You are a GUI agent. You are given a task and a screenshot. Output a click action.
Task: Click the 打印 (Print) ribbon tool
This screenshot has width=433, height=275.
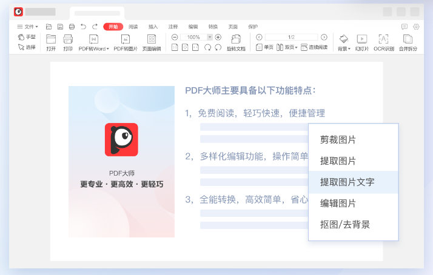point(68,43)
